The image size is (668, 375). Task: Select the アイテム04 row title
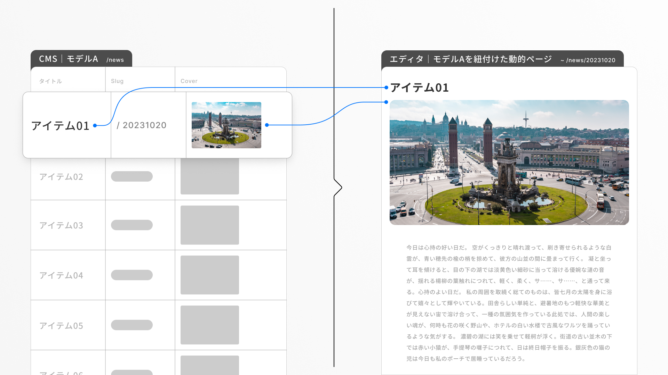(x=61, y=275)
